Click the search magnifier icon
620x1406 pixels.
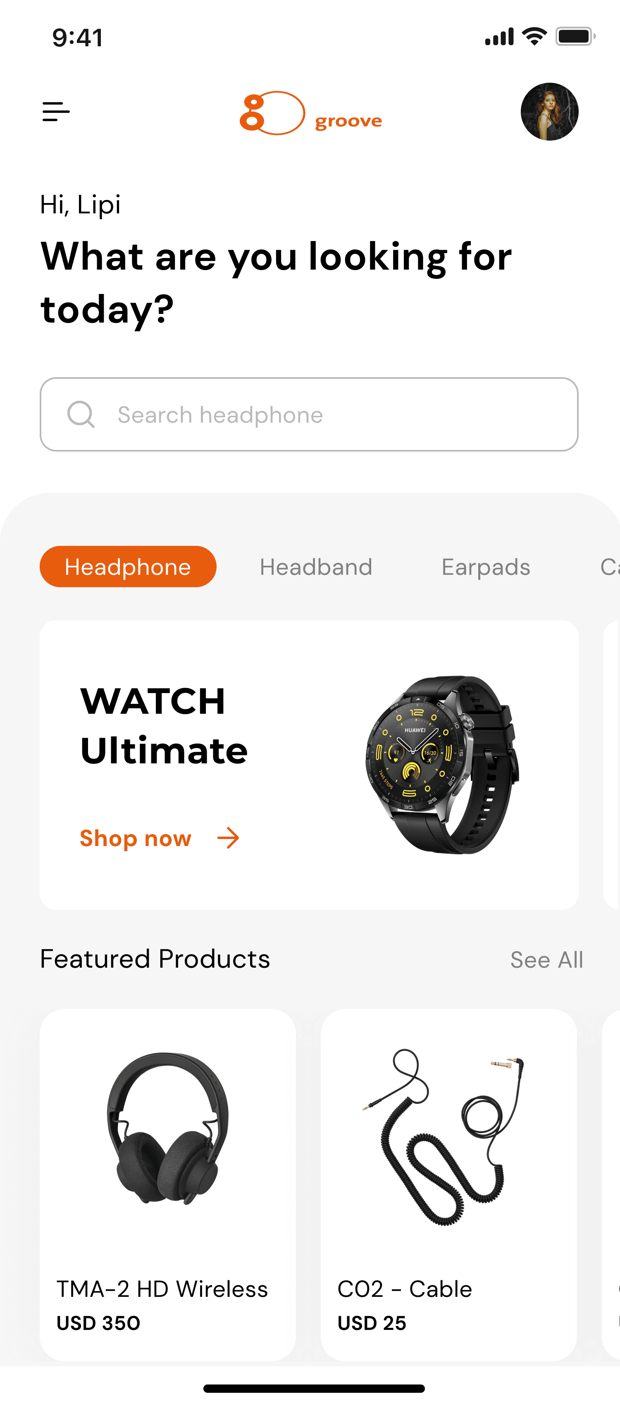[x=81, y=414]
